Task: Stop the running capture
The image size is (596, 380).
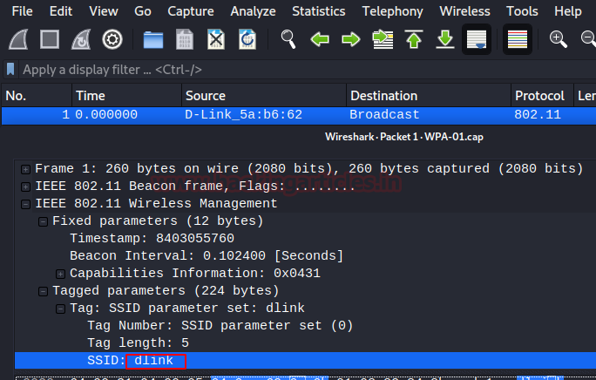Action: click(x=50, y=39)
